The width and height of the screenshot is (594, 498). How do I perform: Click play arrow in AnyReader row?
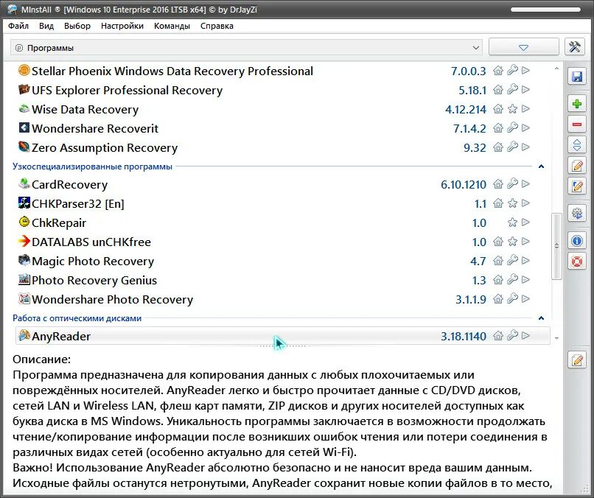click(x=525, y=335)
